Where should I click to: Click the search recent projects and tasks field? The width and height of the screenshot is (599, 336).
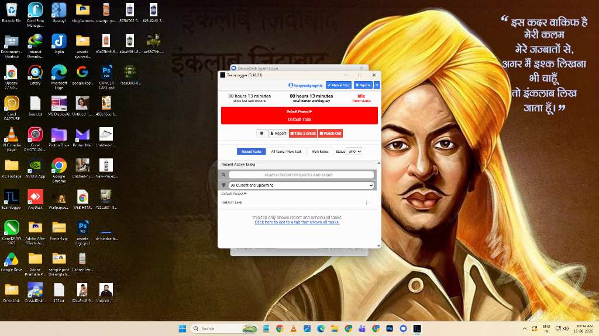point(301,175)
